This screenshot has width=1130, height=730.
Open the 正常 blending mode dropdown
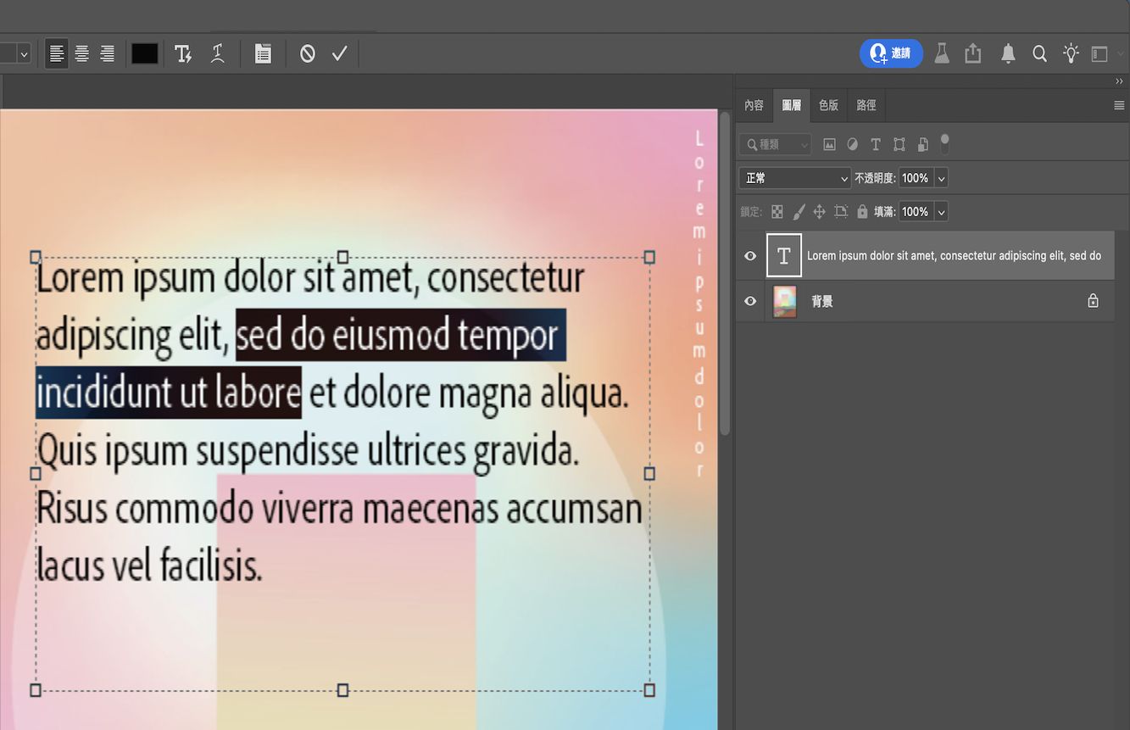click(x=794, y=178)
